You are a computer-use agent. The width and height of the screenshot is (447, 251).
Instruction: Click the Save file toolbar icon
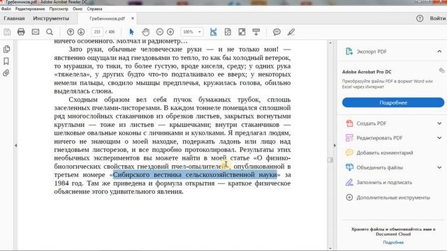click(x=7, y=32)
